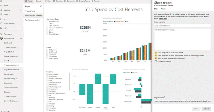214x112 pixels.
Task: Click the Cancel button
Action: (x=206, y=109)
